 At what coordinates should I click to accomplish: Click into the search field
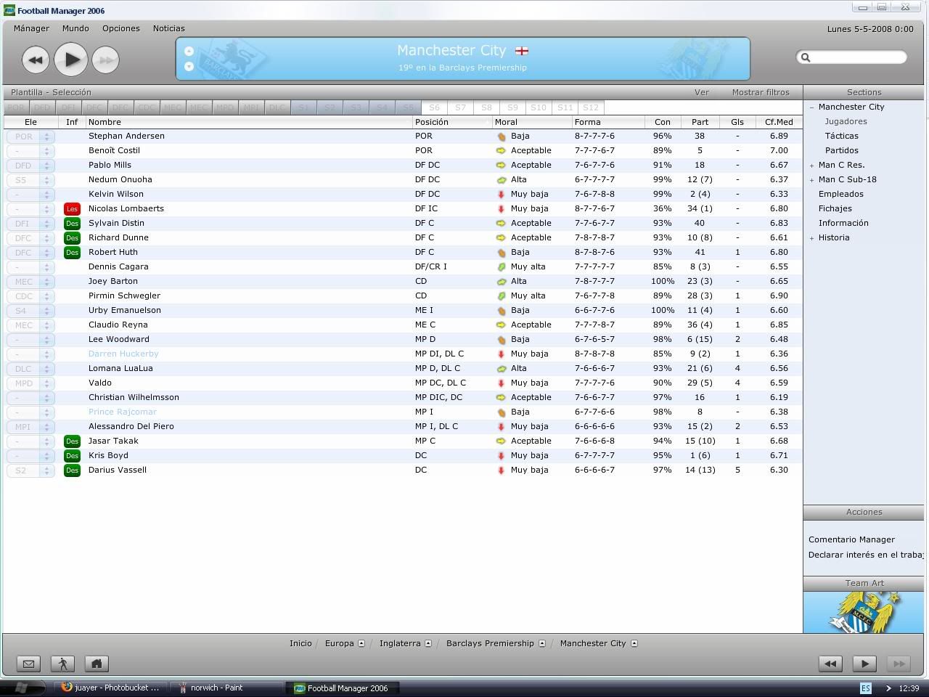tap(858, 57)
